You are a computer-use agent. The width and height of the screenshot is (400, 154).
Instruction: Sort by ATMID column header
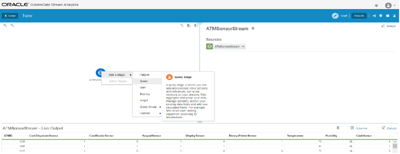pyautogui.click(x=8, y=135)
